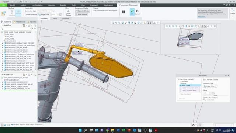This screenshot has width=236, height=133.
Task: Switch to the Model Tree tab
Action: [x=6, y=22]
